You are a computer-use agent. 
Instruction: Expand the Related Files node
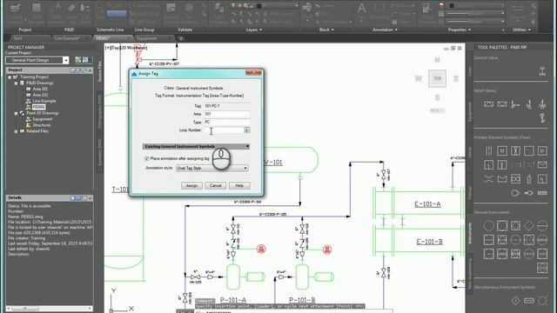pyautogui.click(x=16, y=131)
